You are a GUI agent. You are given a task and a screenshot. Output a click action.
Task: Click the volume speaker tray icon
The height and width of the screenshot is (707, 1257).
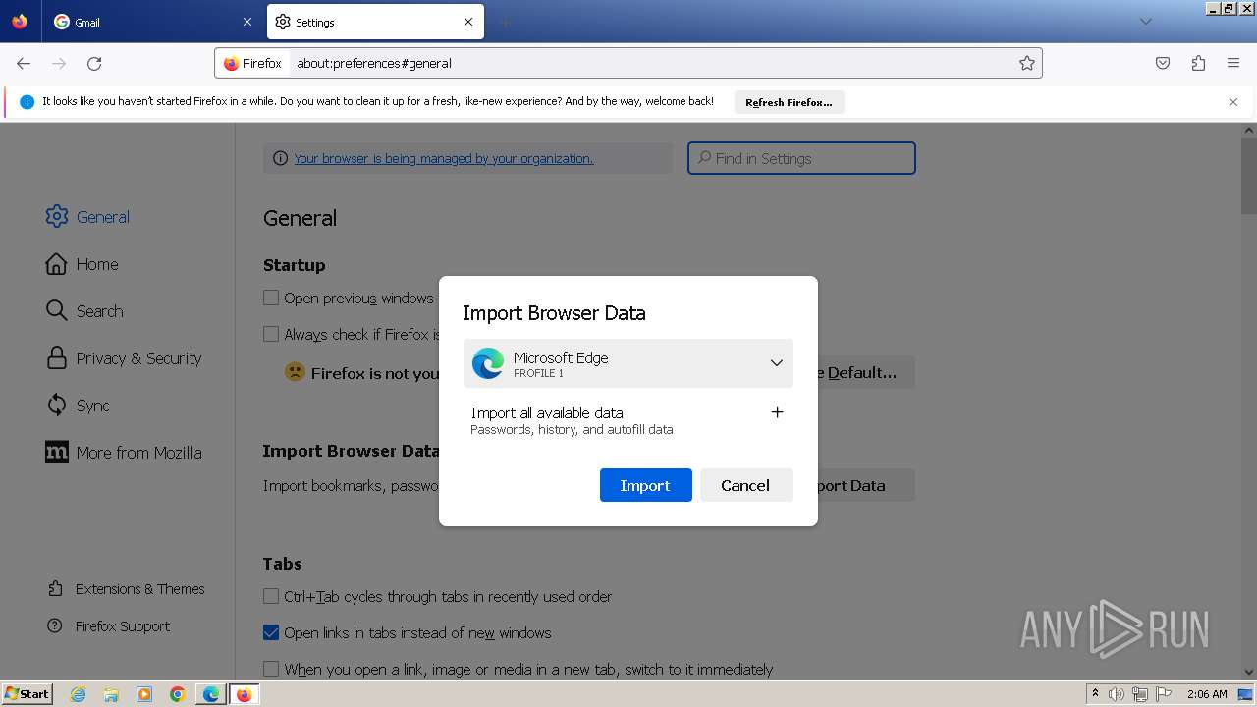tap(1117, 694)
